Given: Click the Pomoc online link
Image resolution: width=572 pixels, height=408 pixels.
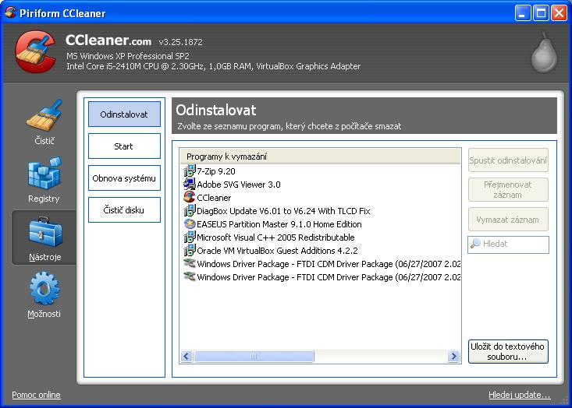Looking at the screenshot, I should 36,396.
